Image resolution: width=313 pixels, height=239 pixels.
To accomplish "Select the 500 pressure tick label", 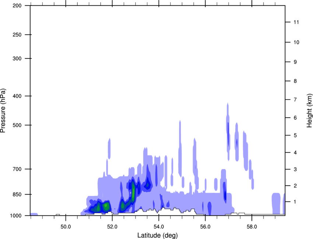I will click(17, 125).
